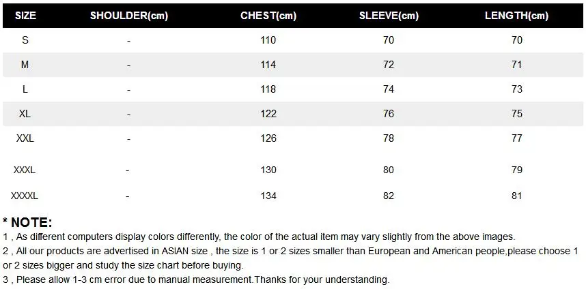Click the ASIAN size note line
The height and width of the screenshot is (289, 586).
coord(290,258)
